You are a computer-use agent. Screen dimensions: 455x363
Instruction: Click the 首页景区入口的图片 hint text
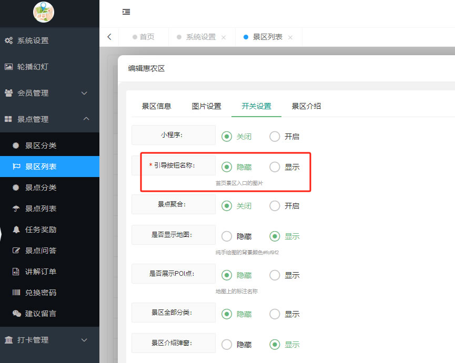tap(239, 183)
